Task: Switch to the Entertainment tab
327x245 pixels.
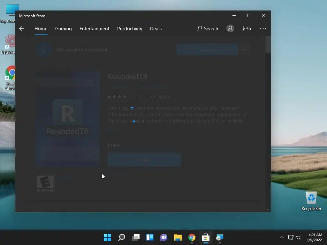Action: tap(94, 28)
